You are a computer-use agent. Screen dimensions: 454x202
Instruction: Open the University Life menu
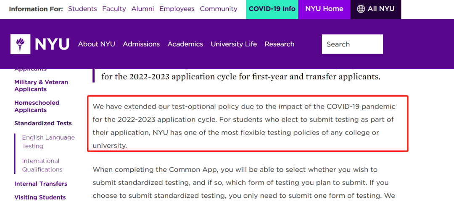[234, 44]
